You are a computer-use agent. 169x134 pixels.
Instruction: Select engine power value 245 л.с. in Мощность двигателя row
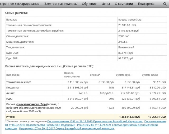tap(123, 42)
